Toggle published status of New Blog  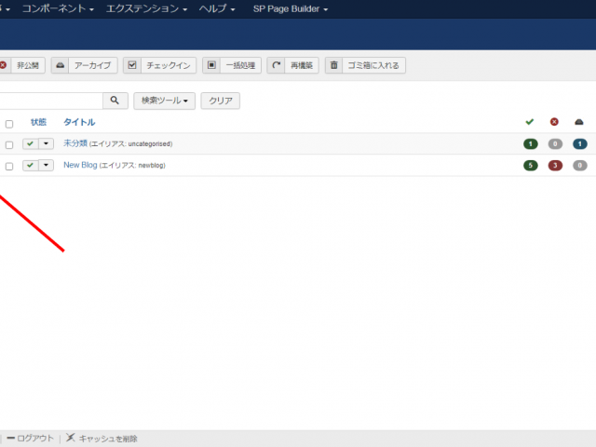[31, 166]
